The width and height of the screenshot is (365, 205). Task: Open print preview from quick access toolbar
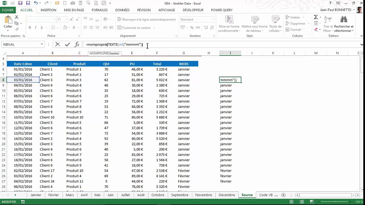(x=96, y=3)
